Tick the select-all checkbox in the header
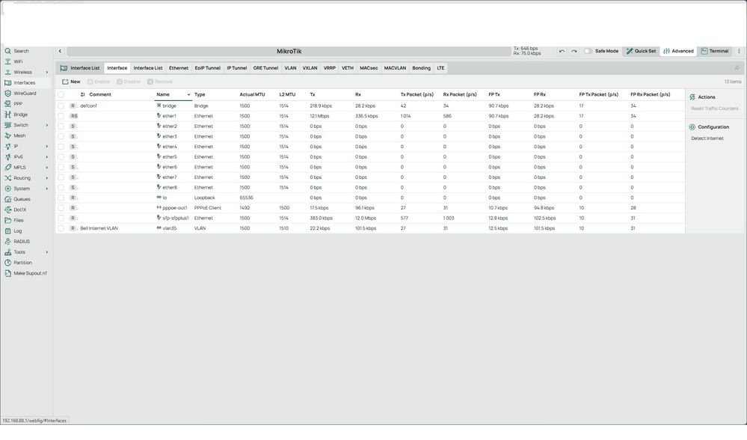This screenshot has height=440, width=747. 61,95
